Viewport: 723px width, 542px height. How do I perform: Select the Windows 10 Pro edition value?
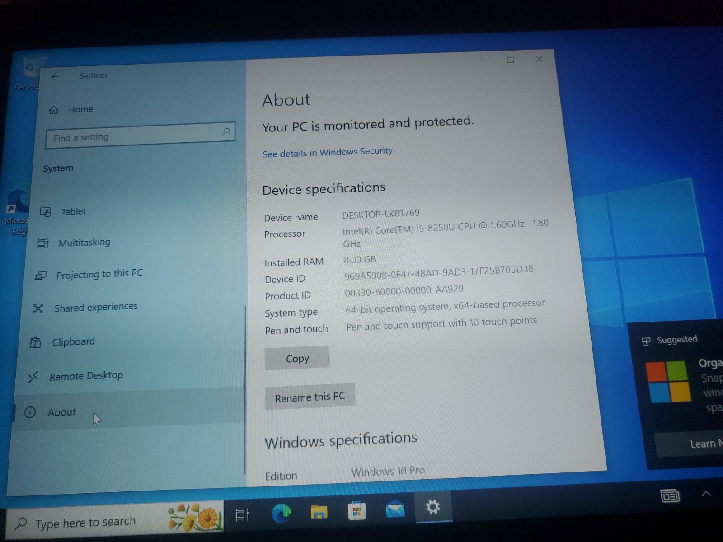388,471
